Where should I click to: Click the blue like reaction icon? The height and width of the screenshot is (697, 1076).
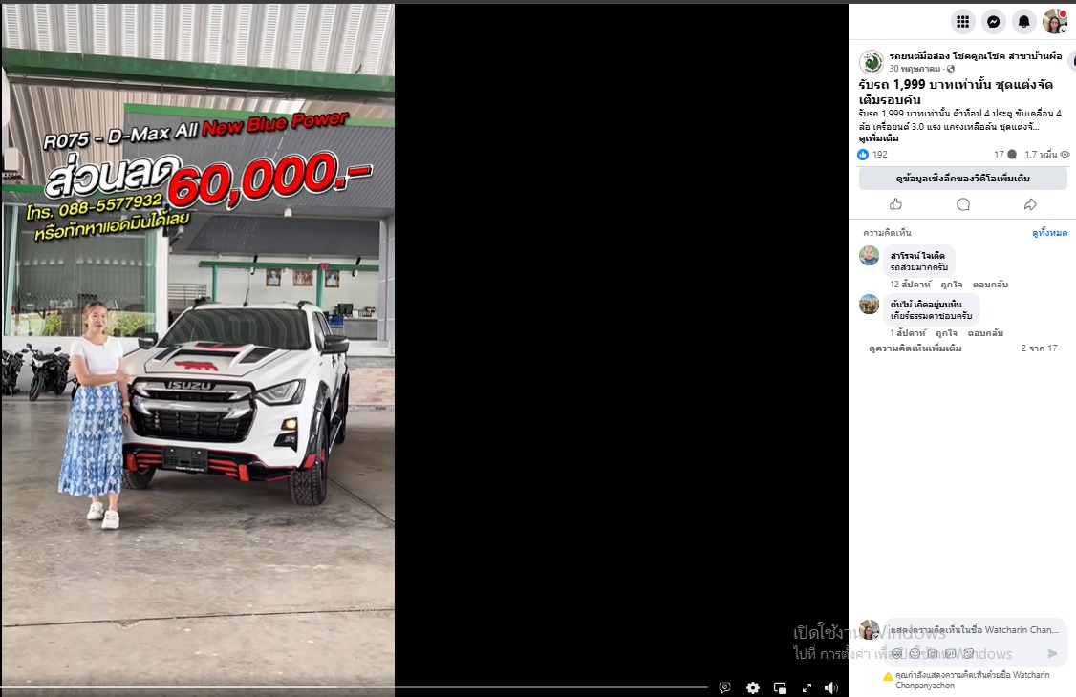pyautogui.click(x=863, y=155)
